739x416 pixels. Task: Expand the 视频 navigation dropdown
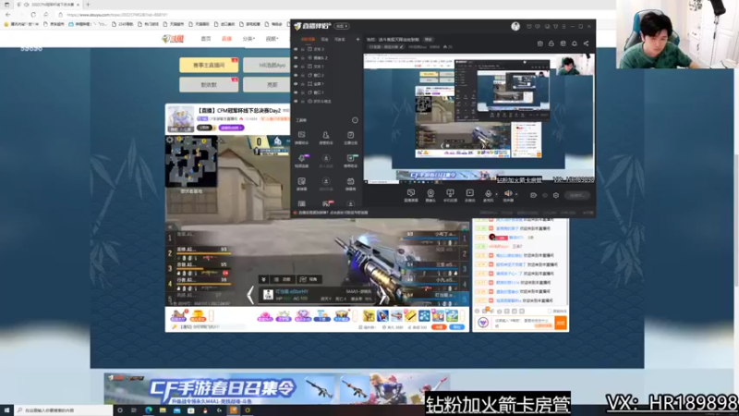point(272,39)
